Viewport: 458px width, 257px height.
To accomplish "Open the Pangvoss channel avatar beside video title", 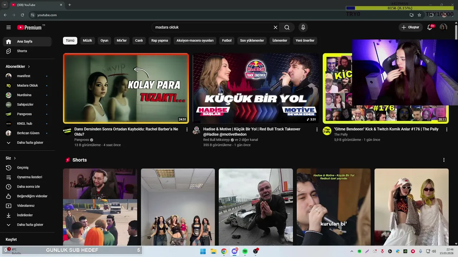I will (67, 131).
